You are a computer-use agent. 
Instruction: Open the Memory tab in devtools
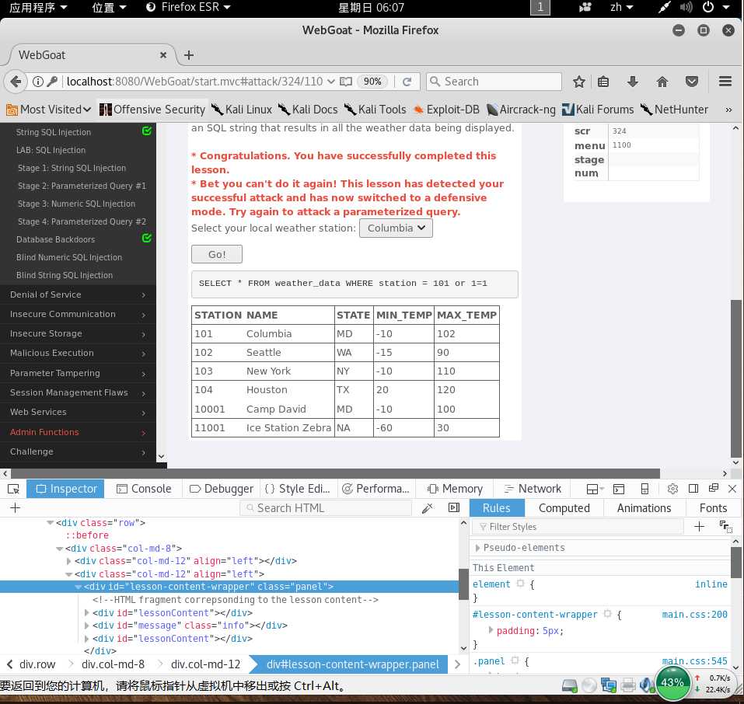tap(455, 489)
